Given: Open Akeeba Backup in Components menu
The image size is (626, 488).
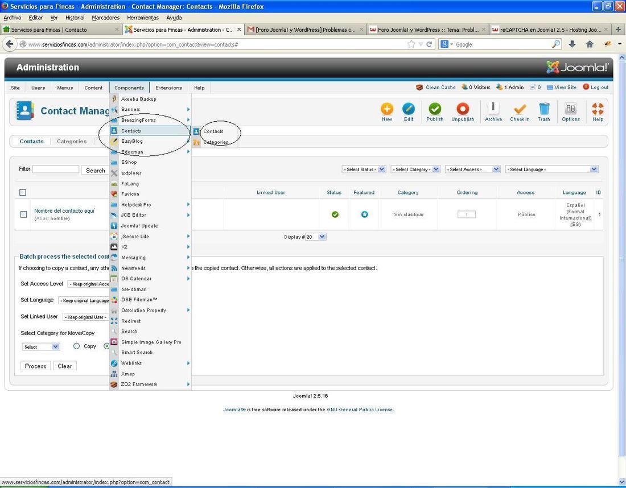Looking at the screenshot, I should (138, 99).
